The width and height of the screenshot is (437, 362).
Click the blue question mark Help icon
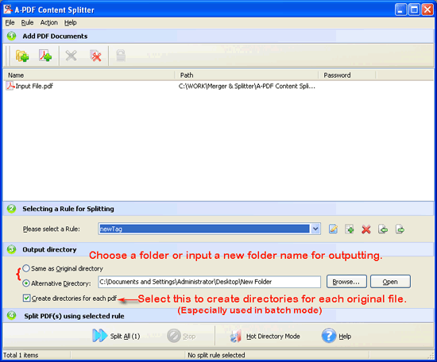tap(329, 336)
